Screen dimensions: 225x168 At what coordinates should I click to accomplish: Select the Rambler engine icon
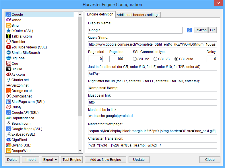[9, 42]
